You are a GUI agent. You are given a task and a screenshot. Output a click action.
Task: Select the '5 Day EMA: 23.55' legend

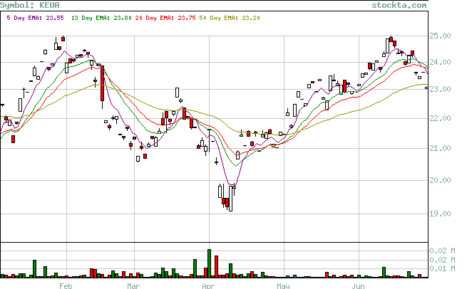point(35,18)
